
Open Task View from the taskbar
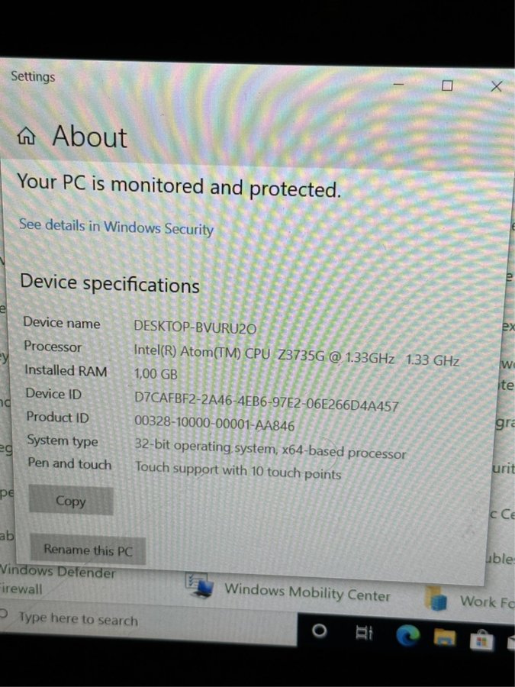[x=364, y=632]
